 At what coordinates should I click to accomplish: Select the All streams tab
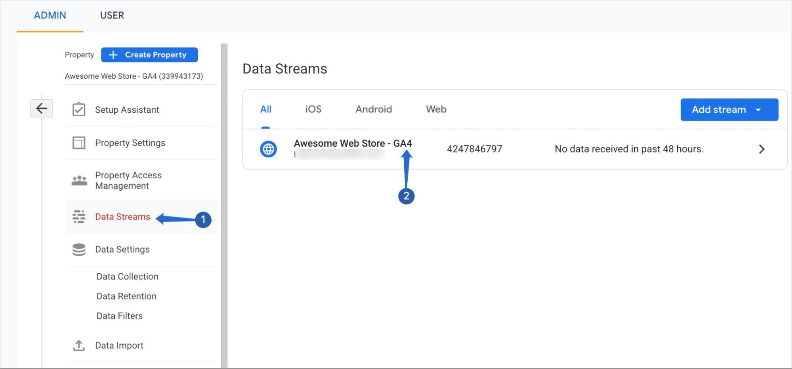tap(265, 110)
